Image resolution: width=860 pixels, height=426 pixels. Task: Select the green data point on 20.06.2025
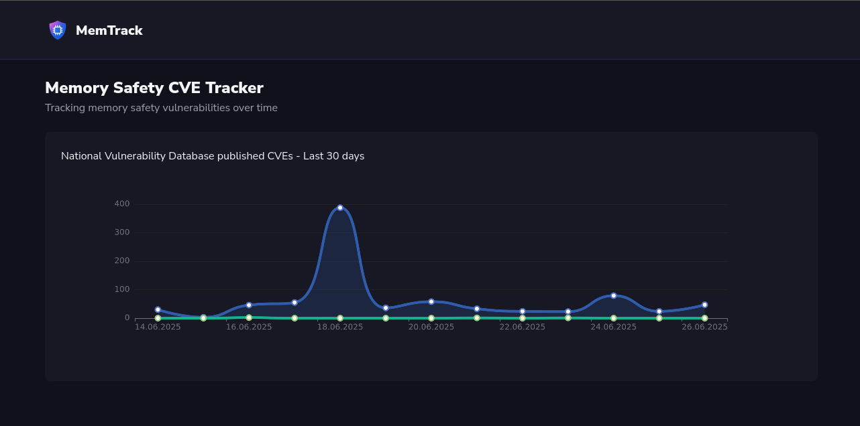click(x=431, y=318)
